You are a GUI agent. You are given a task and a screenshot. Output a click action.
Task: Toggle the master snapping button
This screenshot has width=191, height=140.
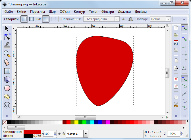184,28
